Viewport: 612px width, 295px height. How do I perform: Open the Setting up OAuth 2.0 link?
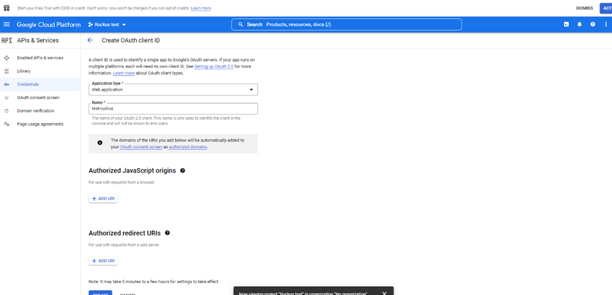pos(214,67)
